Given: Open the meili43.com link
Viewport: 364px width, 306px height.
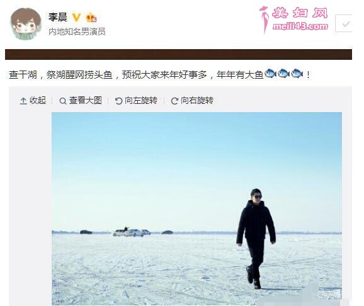Looking at the screenshot, I should click(300, 26).
